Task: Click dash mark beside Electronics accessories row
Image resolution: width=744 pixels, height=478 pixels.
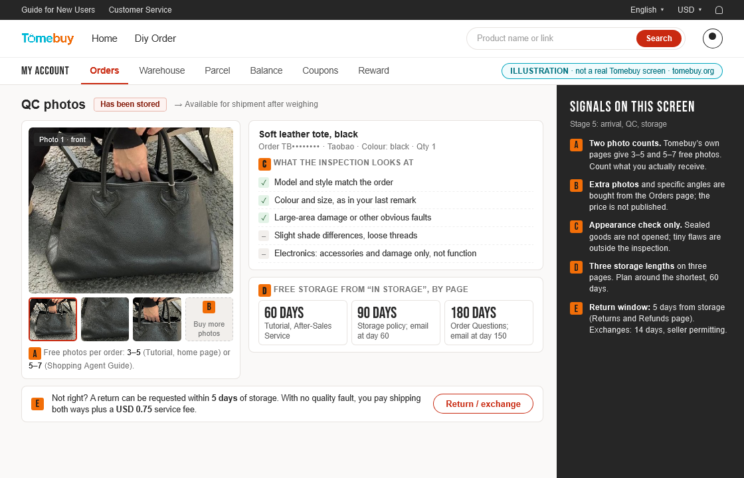Action: point(264,253)
